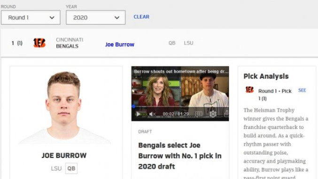Open video settings gear icon
The height and width of the screenshot is (179, 318).
(x=213, y=114)
